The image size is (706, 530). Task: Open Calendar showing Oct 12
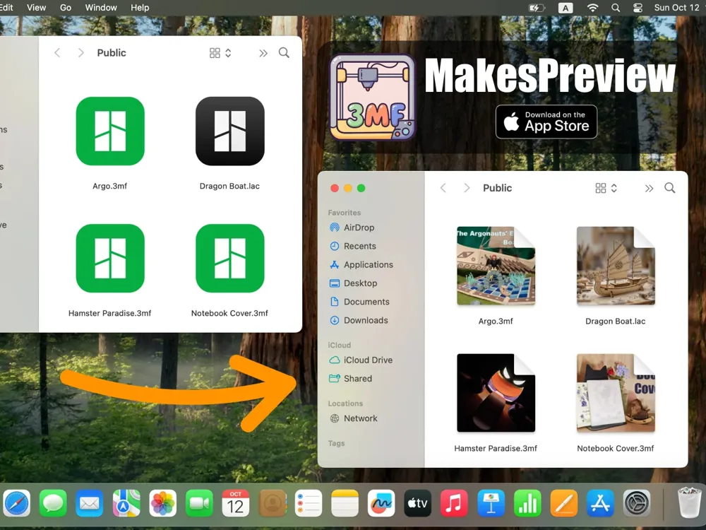point(236,503)
